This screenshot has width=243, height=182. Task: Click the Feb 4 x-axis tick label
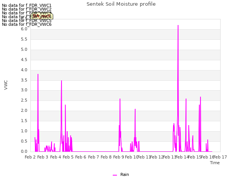[55, 157]
